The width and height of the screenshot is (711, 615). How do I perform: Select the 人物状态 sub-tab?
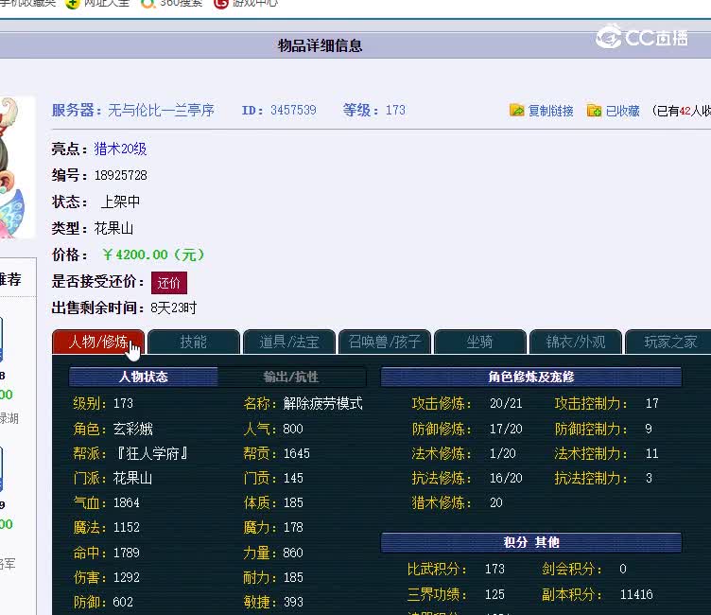click(x=144, y=377)
